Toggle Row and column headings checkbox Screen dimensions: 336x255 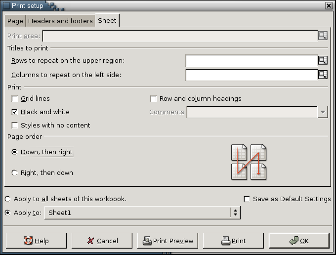(x=153, y=99)
